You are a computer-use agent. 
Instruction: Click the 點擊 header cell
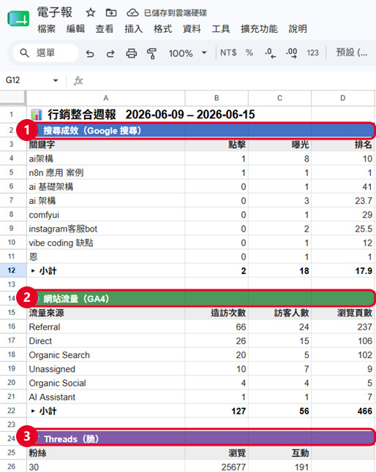pyautogui.click(x=217, y=145)
